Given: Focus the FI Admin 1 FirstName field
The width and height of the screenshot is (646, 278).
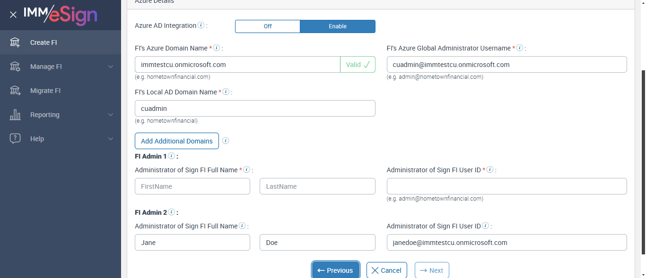Looking at the screenshot, I should click(x=192, y=186).
